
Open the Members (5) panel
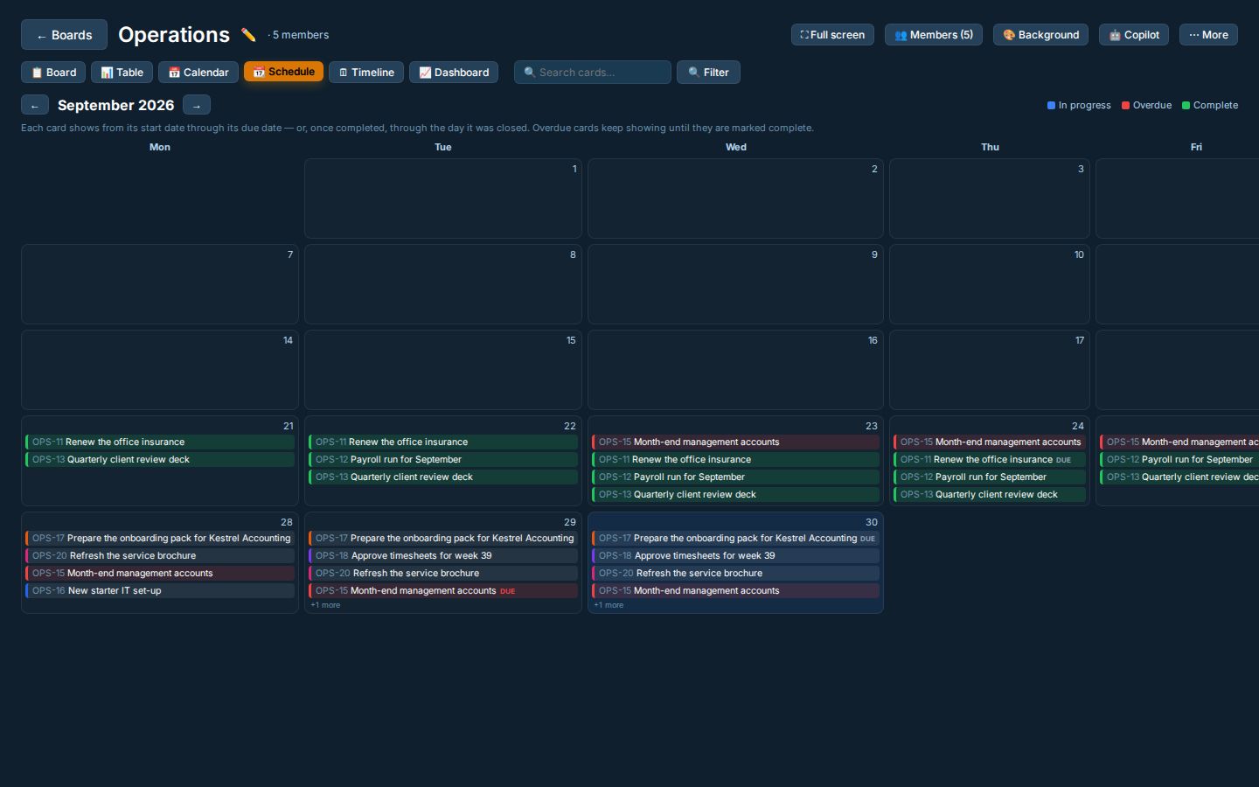pyautogui.click(x=934, y=35)
